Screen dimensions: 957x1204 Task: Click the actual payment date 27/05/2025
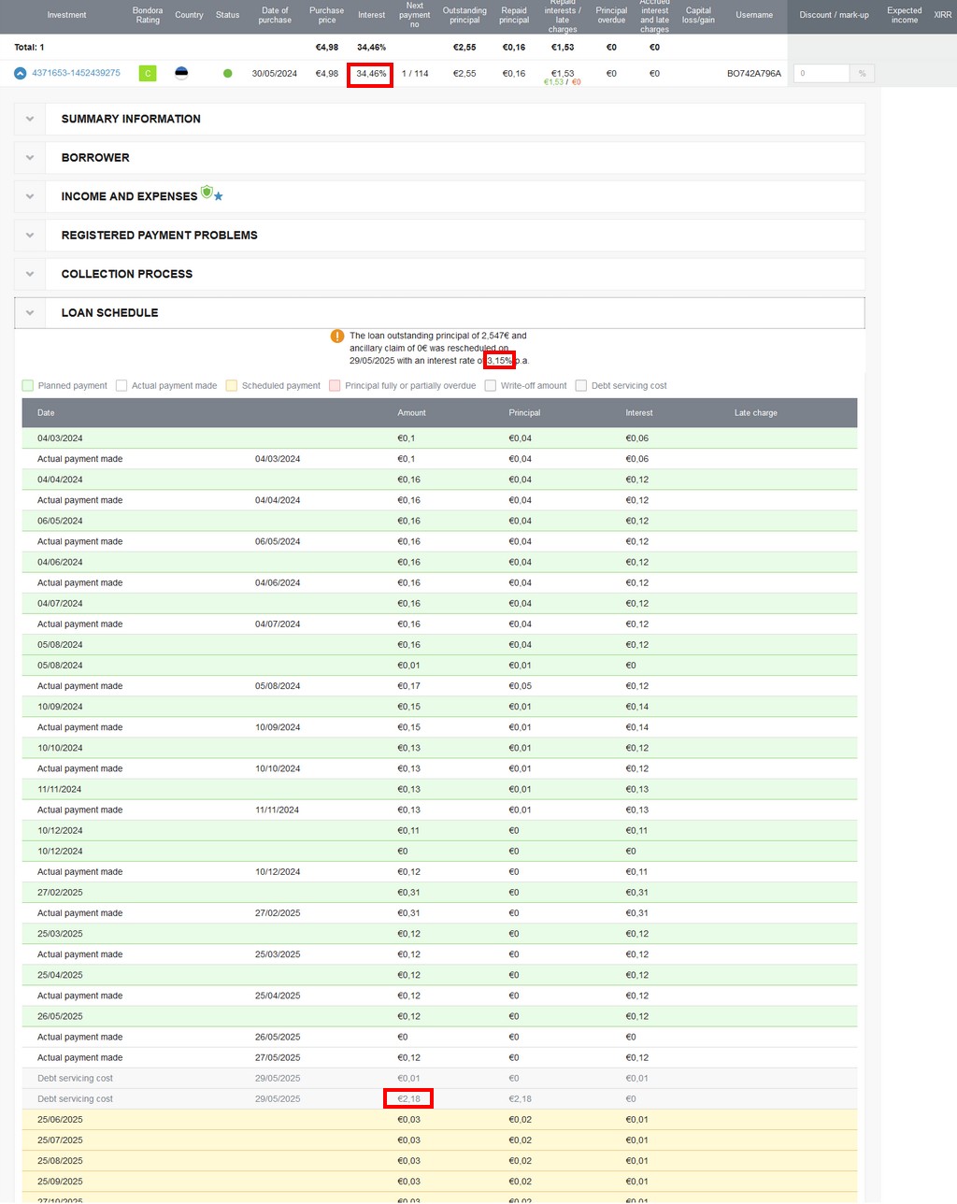coord(278,1058)
